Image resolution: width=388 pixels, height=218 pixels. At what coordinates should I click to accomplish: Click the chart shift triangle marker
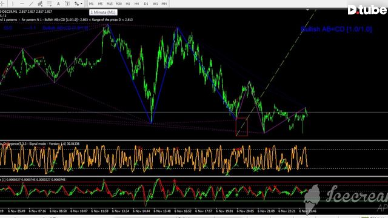coord(307,10)
